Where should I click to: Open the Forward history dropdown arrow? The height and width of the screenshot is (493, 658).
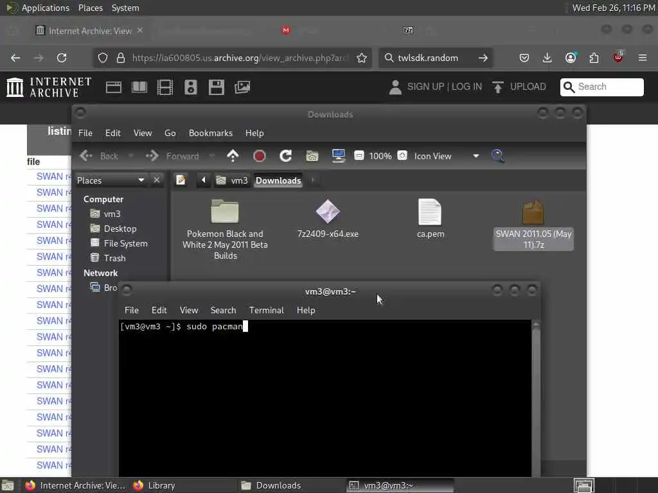point(211,156)
